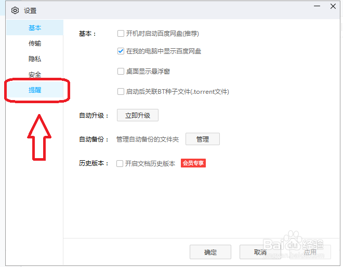This screenshot has width=343, height=267.
Task: Click the 取消 button
Action: point(260,252)
